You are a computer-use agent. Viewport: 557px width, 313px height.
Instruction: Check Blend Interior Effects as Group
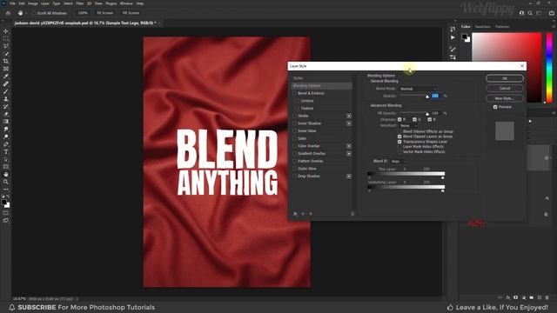399,131
